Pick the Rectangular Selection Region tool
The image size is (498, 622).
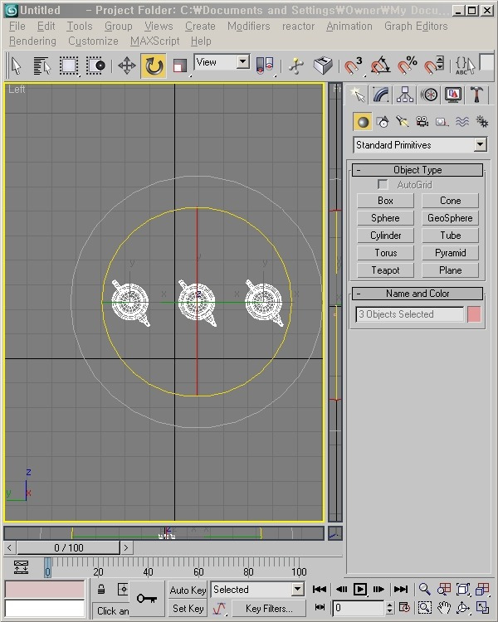pyautogui.click(x=69, y=66)
